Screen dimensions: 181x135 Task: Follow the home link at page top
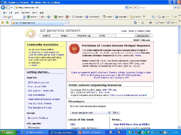click(124, 31)
